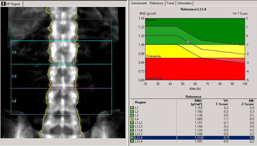
Task: Click the status icon for L1-L4 row
Action: click(132, 130)
